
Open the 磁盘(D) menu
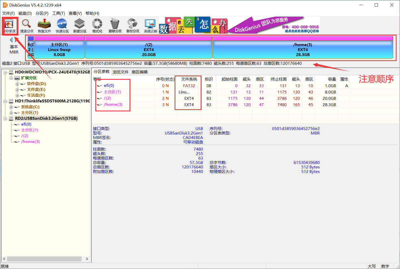pyautogui.click(x=25, y=13)
